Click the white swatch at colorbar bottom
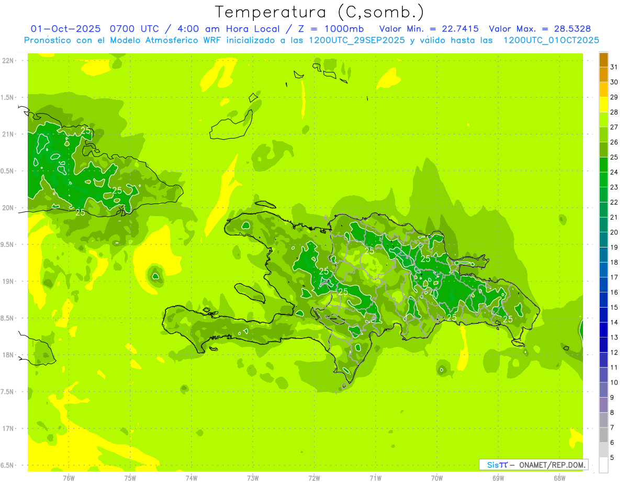Image resolution: width=628 pixels, height=485 pixels. pos(603,465)
